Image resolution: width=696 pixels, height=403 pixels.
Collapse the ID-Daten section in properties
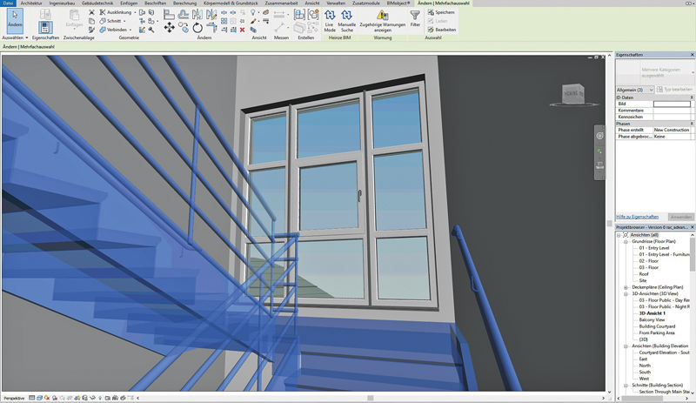(692, 97)
